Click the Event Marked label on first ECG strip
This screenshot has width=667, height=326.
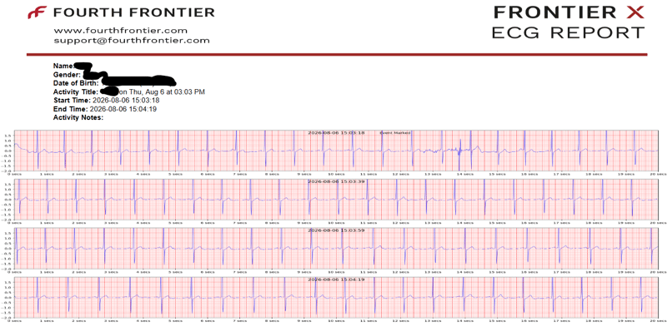394,133
